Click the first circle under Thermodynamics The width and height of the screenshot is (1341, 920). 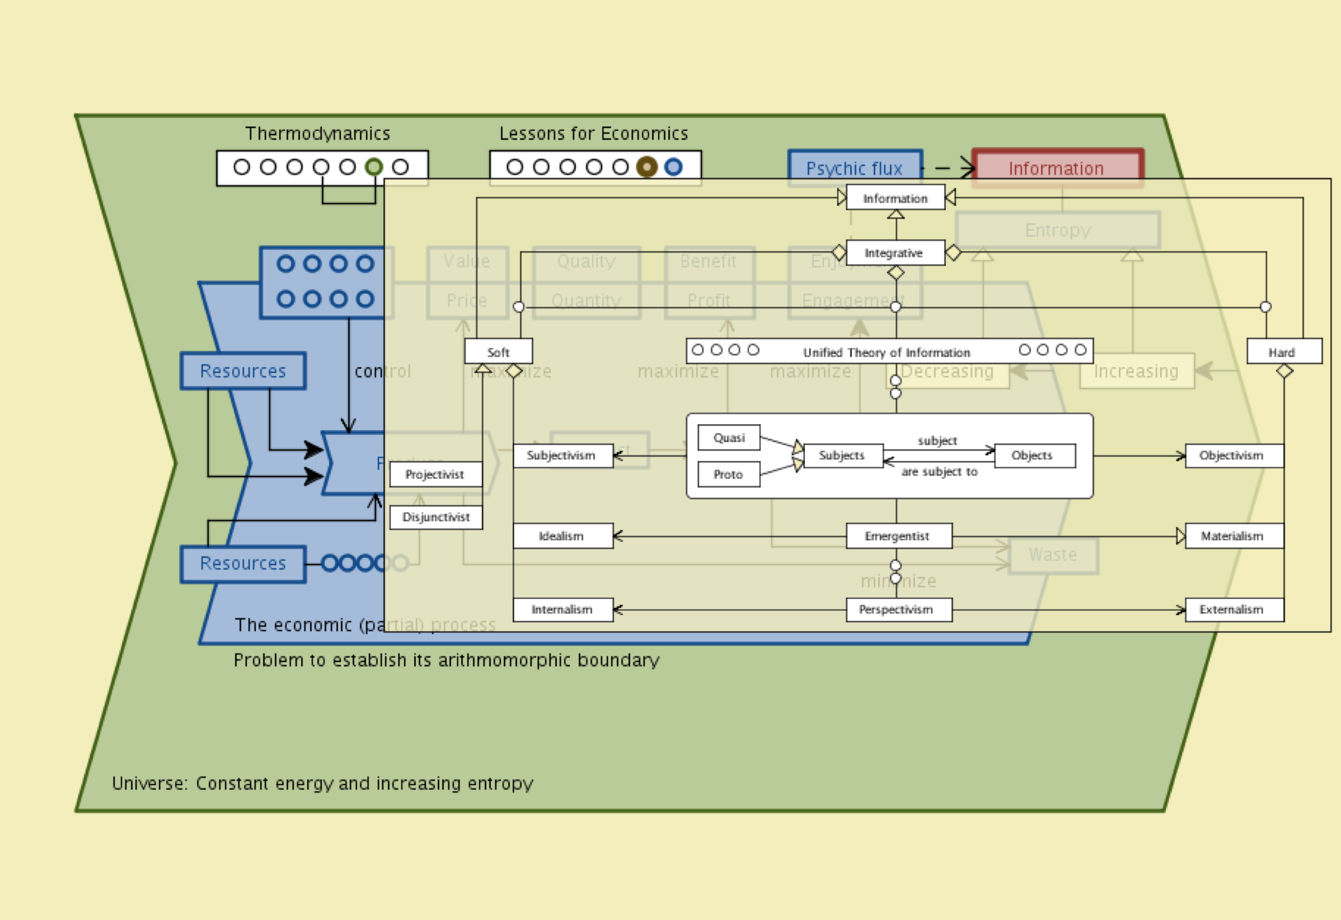[x=242, y=167]
